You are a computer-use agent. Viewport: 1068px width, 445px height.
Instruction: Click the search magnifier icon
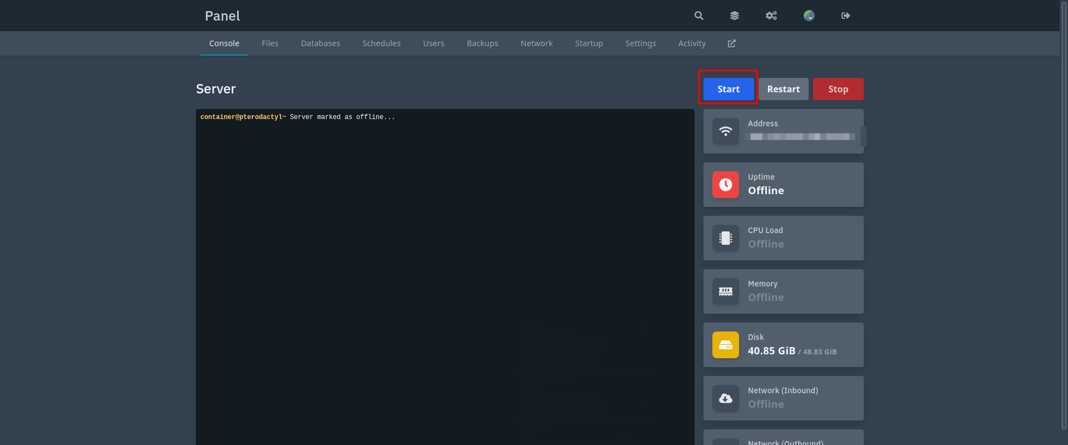pos(699,16)
